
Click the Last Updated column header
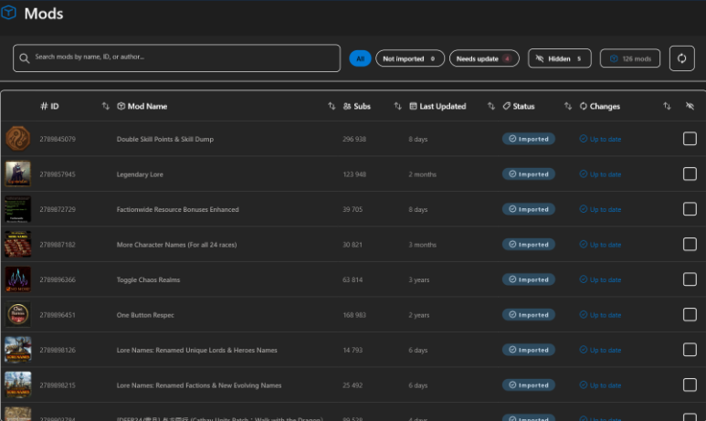coord(437,106)
